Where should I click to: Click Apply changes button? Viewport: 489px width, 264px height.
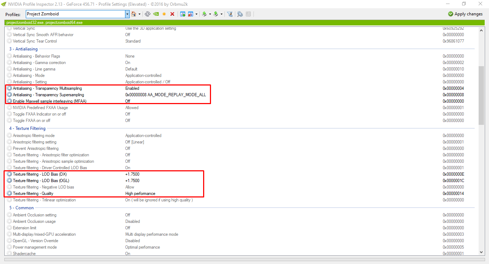click(x=465, y=14)
